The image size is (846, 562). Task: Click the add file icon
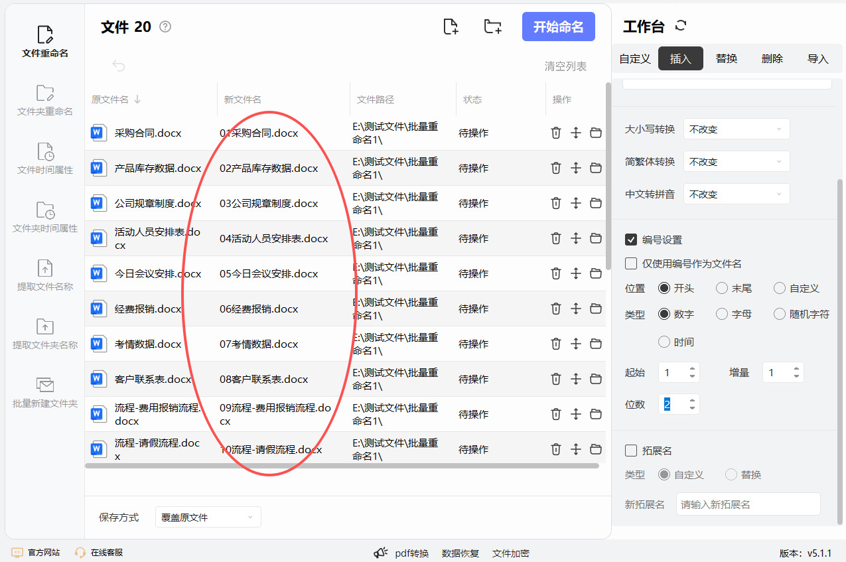pos(451,27)
